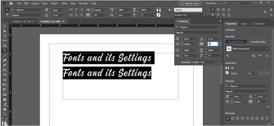
Task: Select the Hand tool
Action: point(5,110)
